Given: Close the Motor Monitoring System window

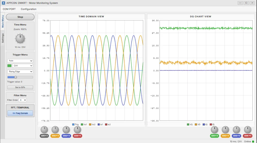Looking at the screenshot, I should coord(252,3).
